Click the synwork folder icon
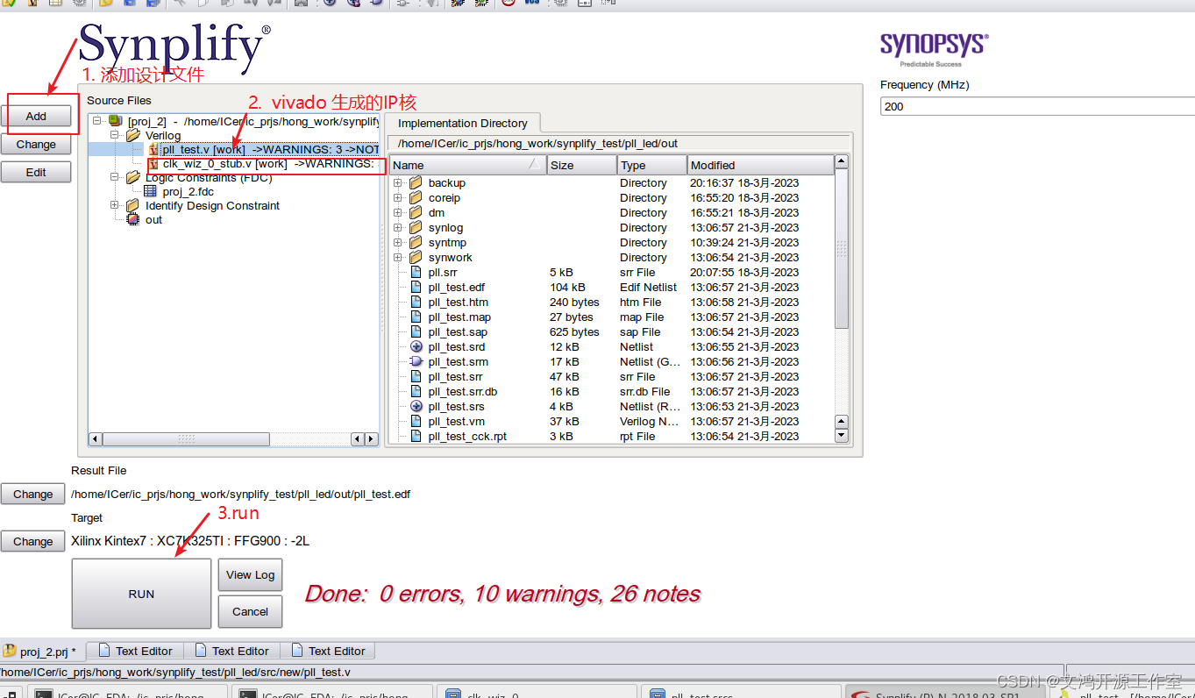 pyautogui.click(x=416, y=258)
